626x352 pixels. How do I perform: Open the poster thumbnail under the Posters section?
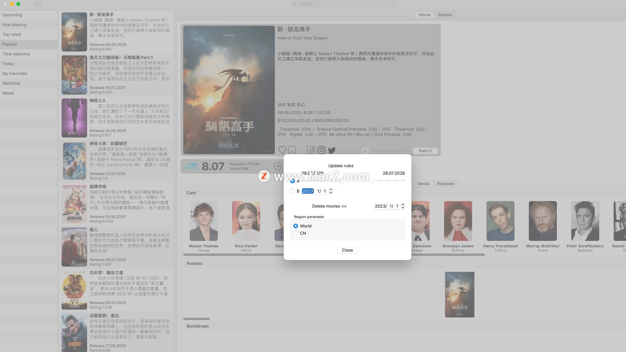[460, 295]
